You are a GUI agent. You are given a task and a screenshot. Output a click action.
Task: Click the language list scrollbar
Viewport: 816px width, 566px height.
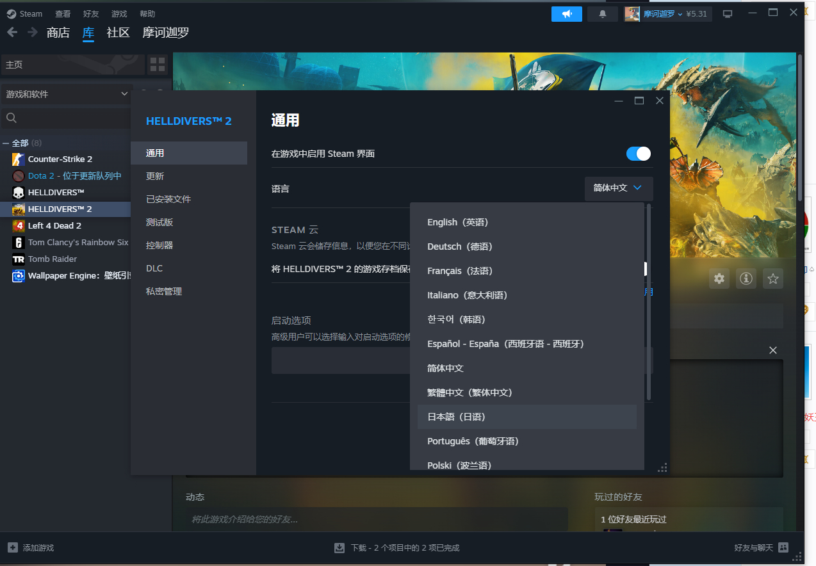click(x=649, y=302)
